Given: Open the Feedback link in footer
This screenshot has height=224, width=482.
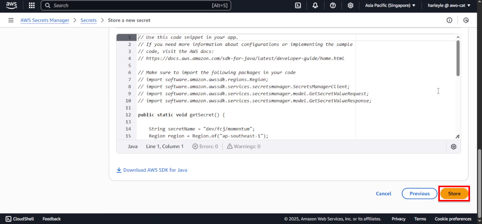Looking at the screenshot, I should click(x=51, y=219).
